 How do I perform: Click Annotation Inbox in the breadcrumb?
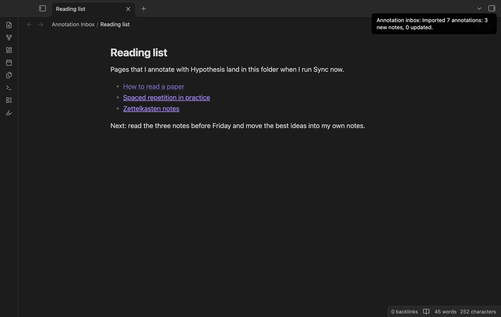(73, 24)
